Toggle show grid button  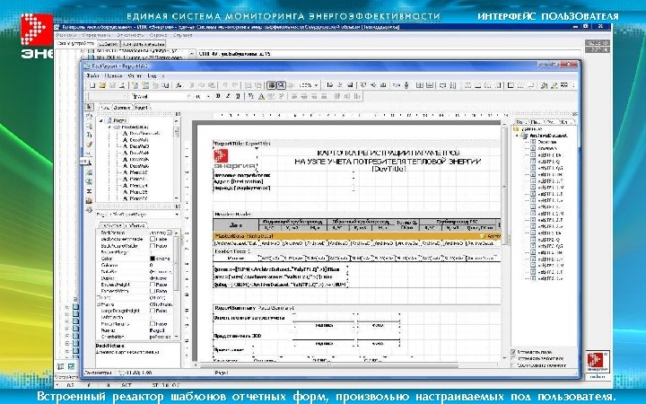point(272,85)
